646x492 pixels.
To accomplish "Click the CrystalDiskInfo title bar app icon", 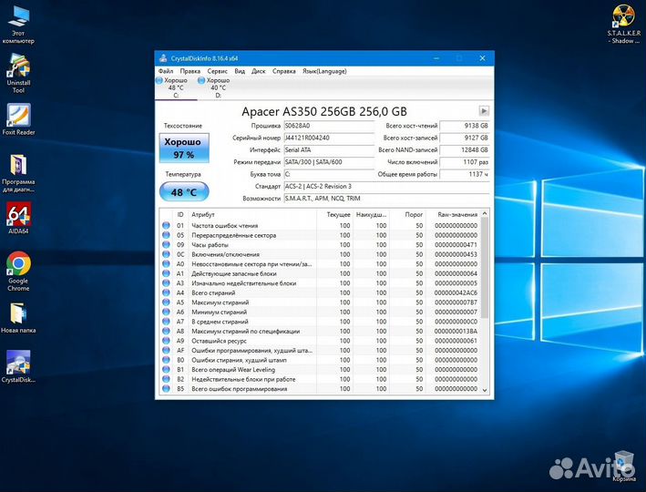I will pos(163,58).
